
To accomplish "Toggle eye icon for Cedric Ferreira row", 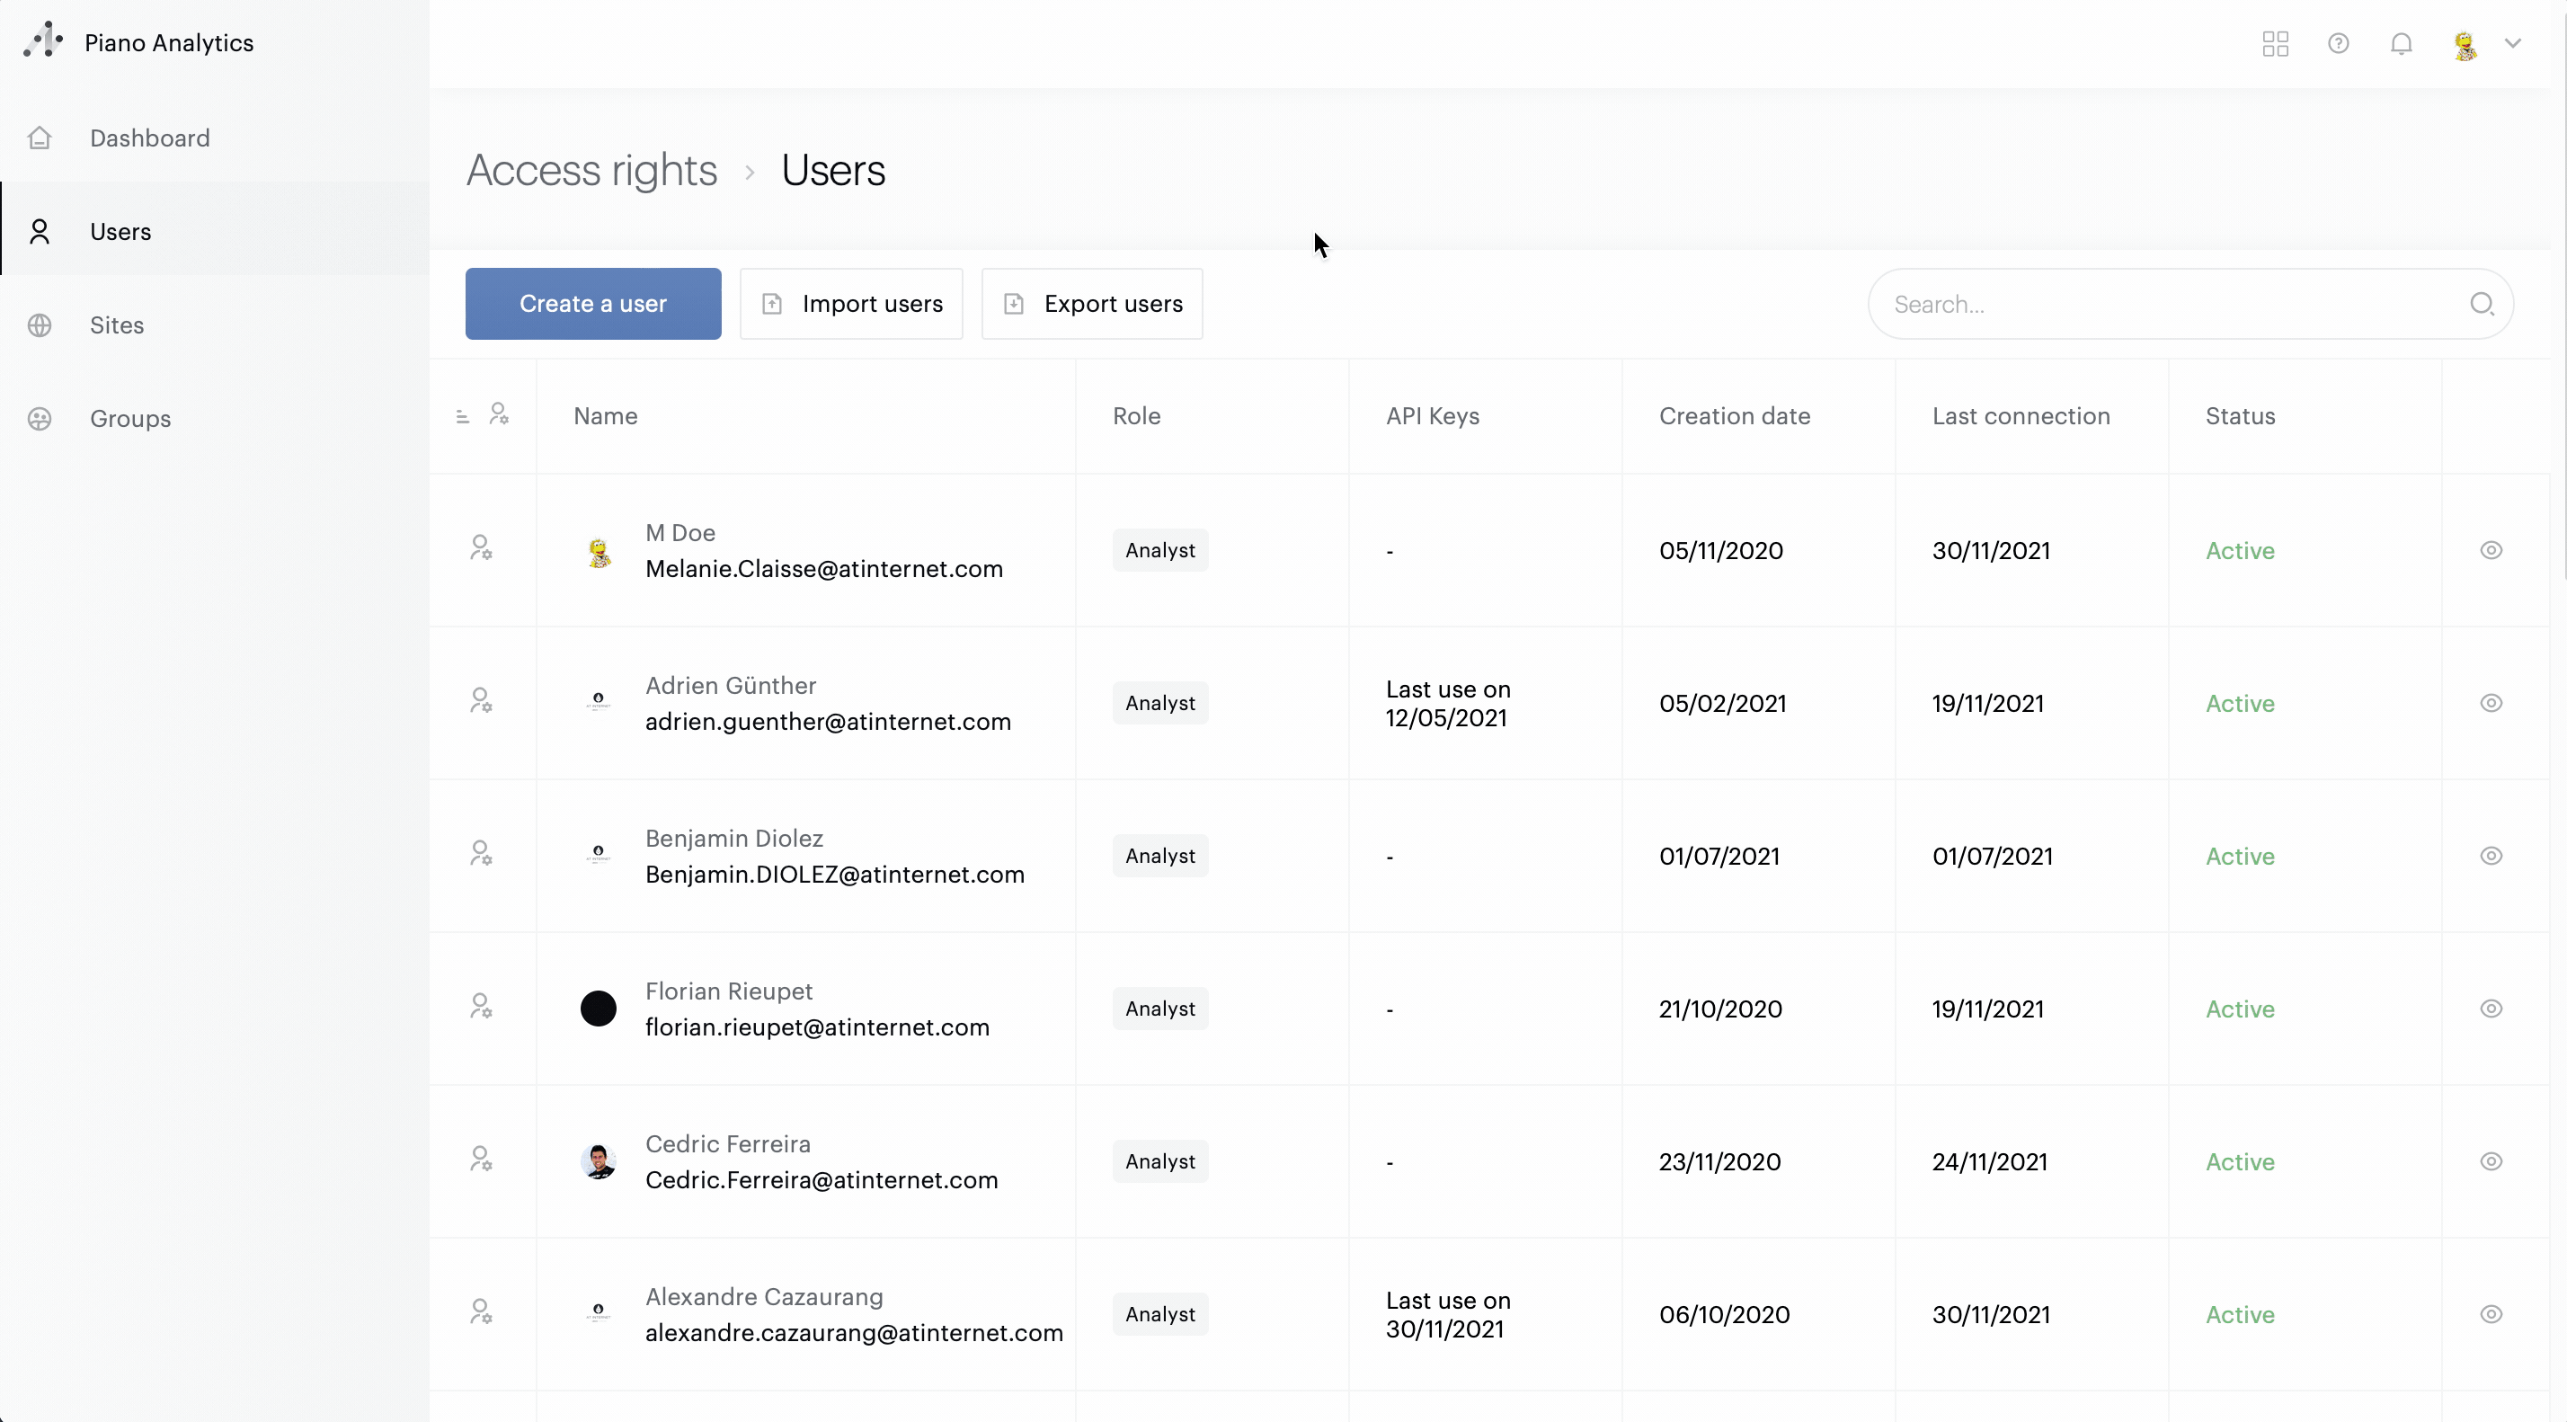I will pos(2491,1162).
